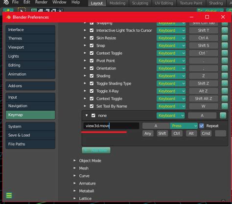Remove the Snap keymap entry
This screenshot has height=204, width=232.
coord(225,45)
